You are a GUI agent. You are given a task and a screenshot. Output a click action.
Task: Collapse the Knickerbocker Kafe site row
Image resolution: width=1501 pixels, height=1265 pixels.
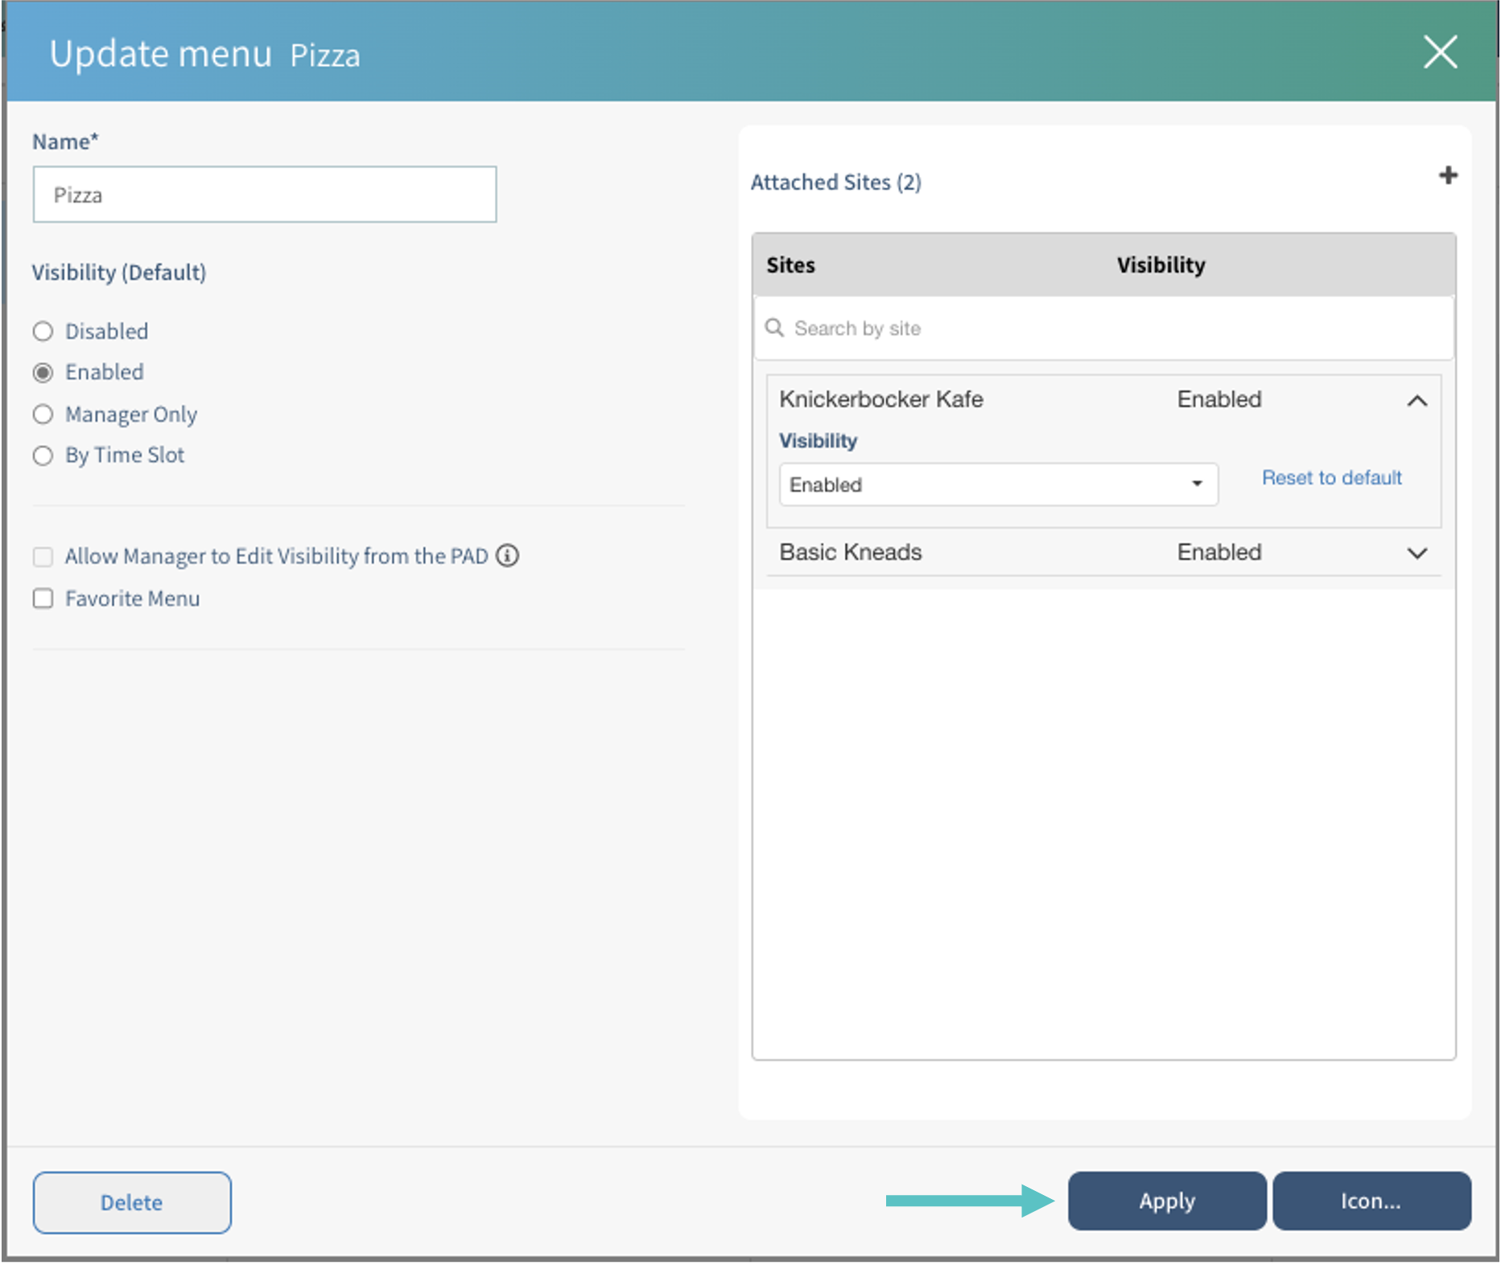[x=1416, y=401]
